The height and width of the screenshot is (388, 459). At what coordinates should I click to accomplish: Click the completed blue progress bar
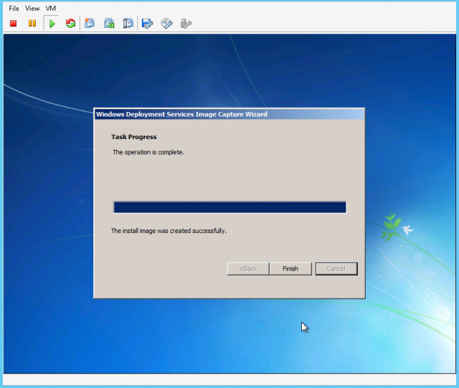(229, 207)
